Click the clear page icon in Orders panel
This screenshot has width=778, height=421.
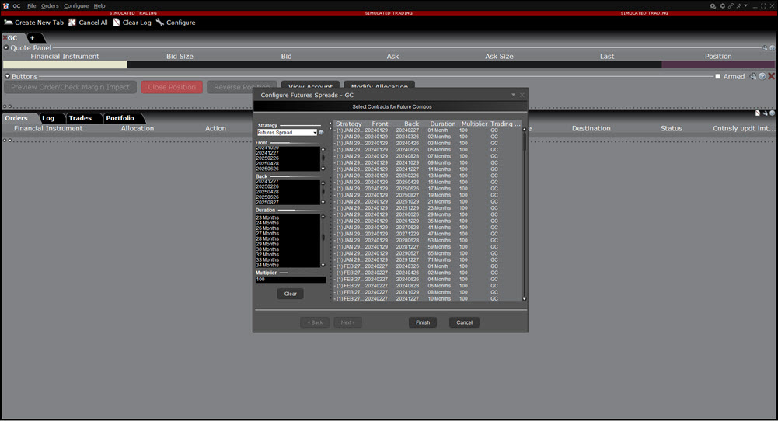click(758, 113)
